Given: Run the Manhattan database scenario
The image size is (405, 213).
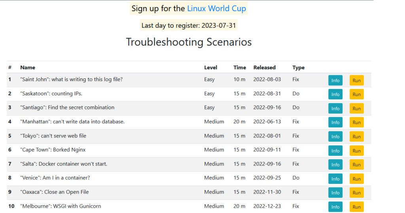Looking at the screenshot, I should (x=356, y=122).
